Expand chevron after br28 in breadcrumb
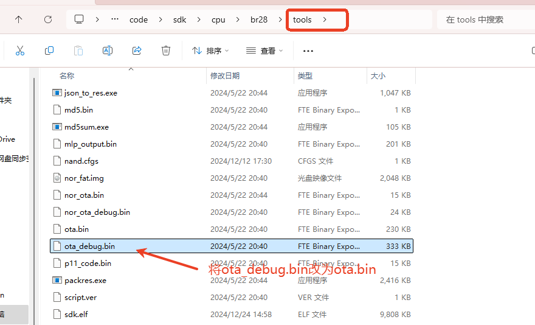 point(280,20)
